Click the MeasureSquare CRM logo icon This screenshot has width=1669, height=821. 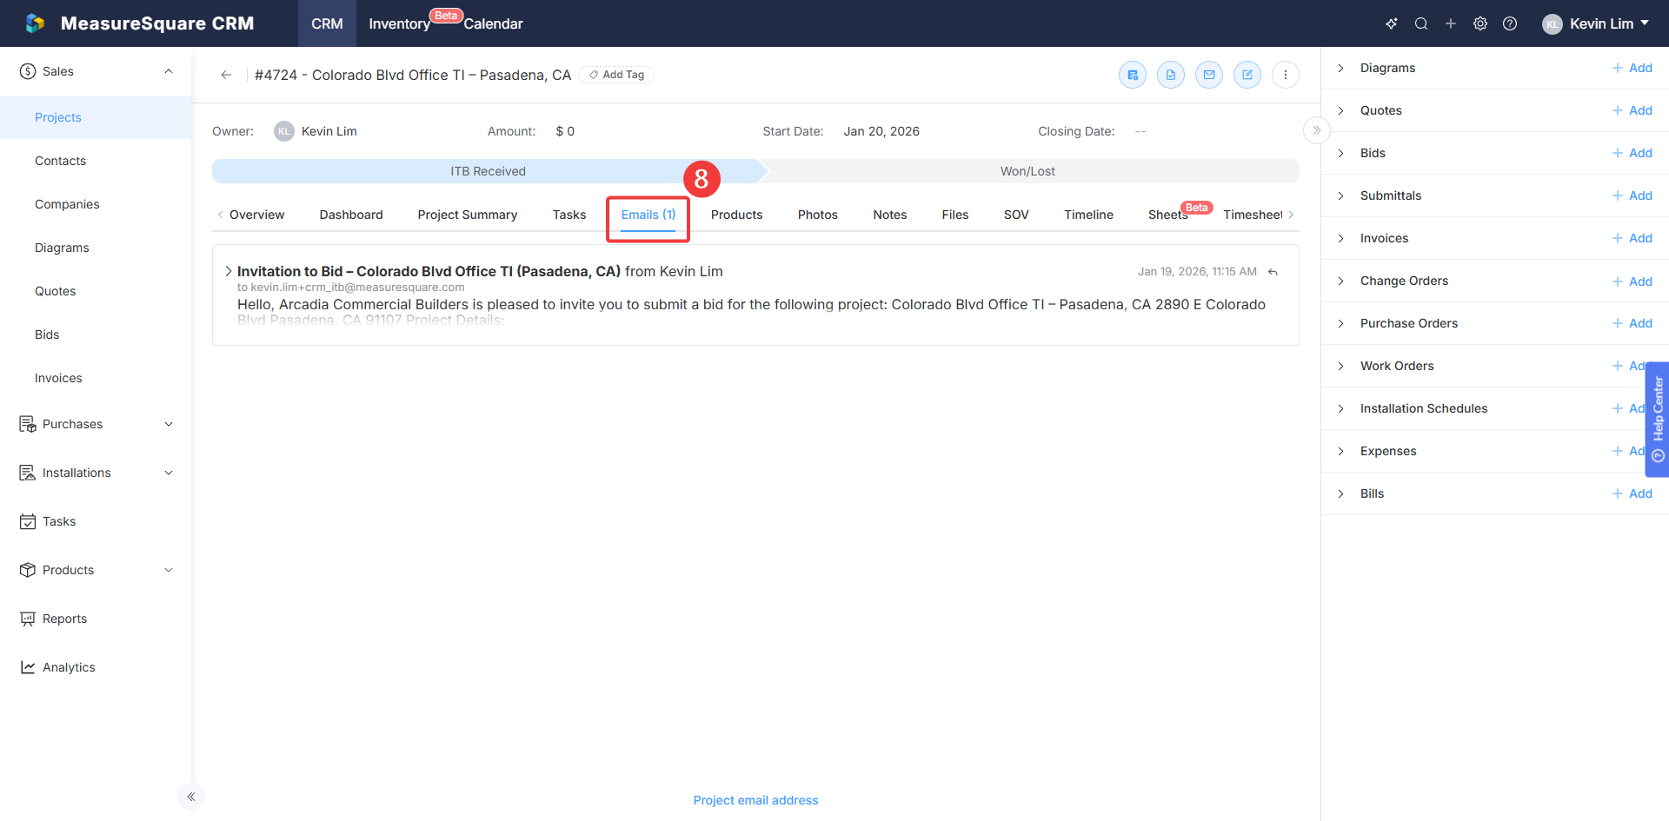coord(35,23)
